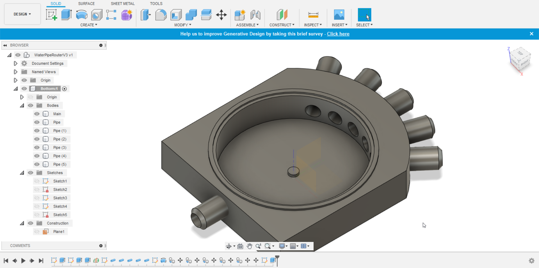
Task: Follow the Click here survey link
Action: [338, 34]
